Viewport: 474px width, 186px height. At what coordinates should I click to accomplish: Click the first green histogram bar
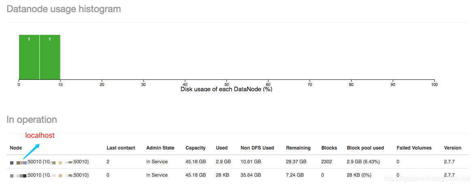pos(29,57)
